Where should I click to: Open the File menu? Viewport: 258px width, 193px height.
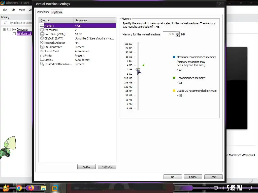coord(5,10)
